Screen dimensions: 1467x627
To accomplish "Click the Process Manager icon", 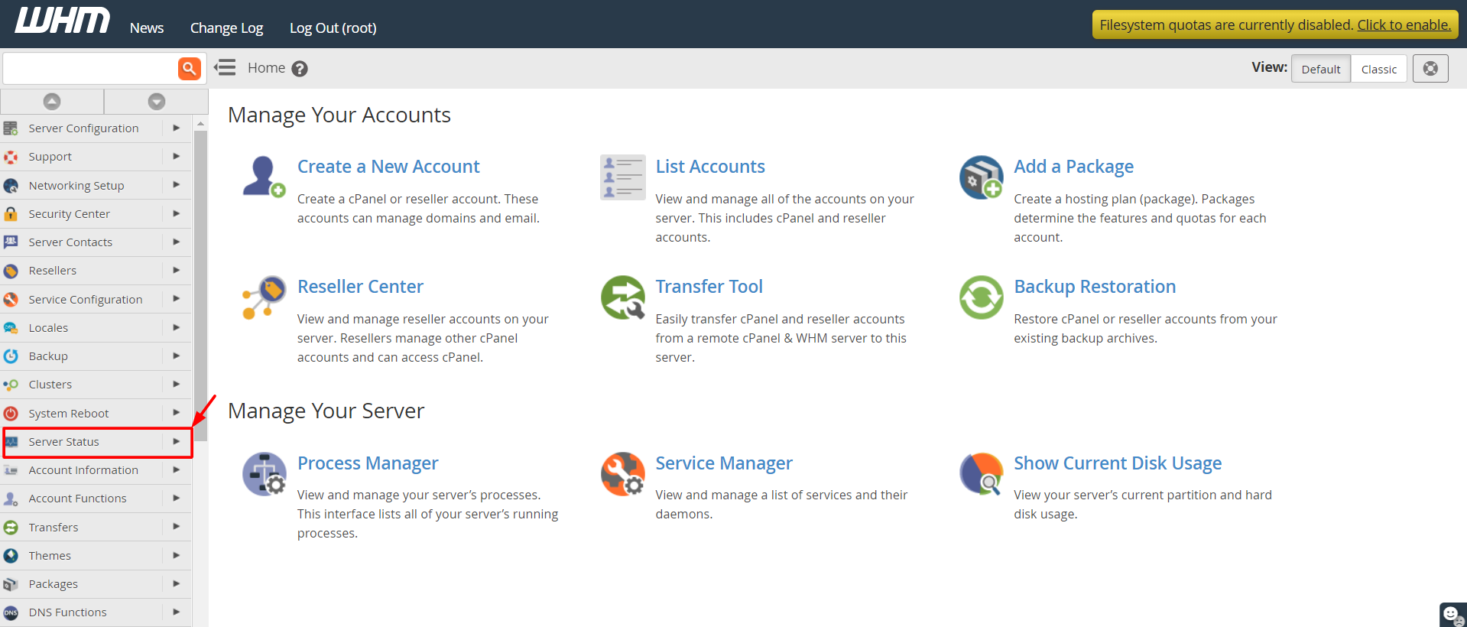I will pos(264,473).
